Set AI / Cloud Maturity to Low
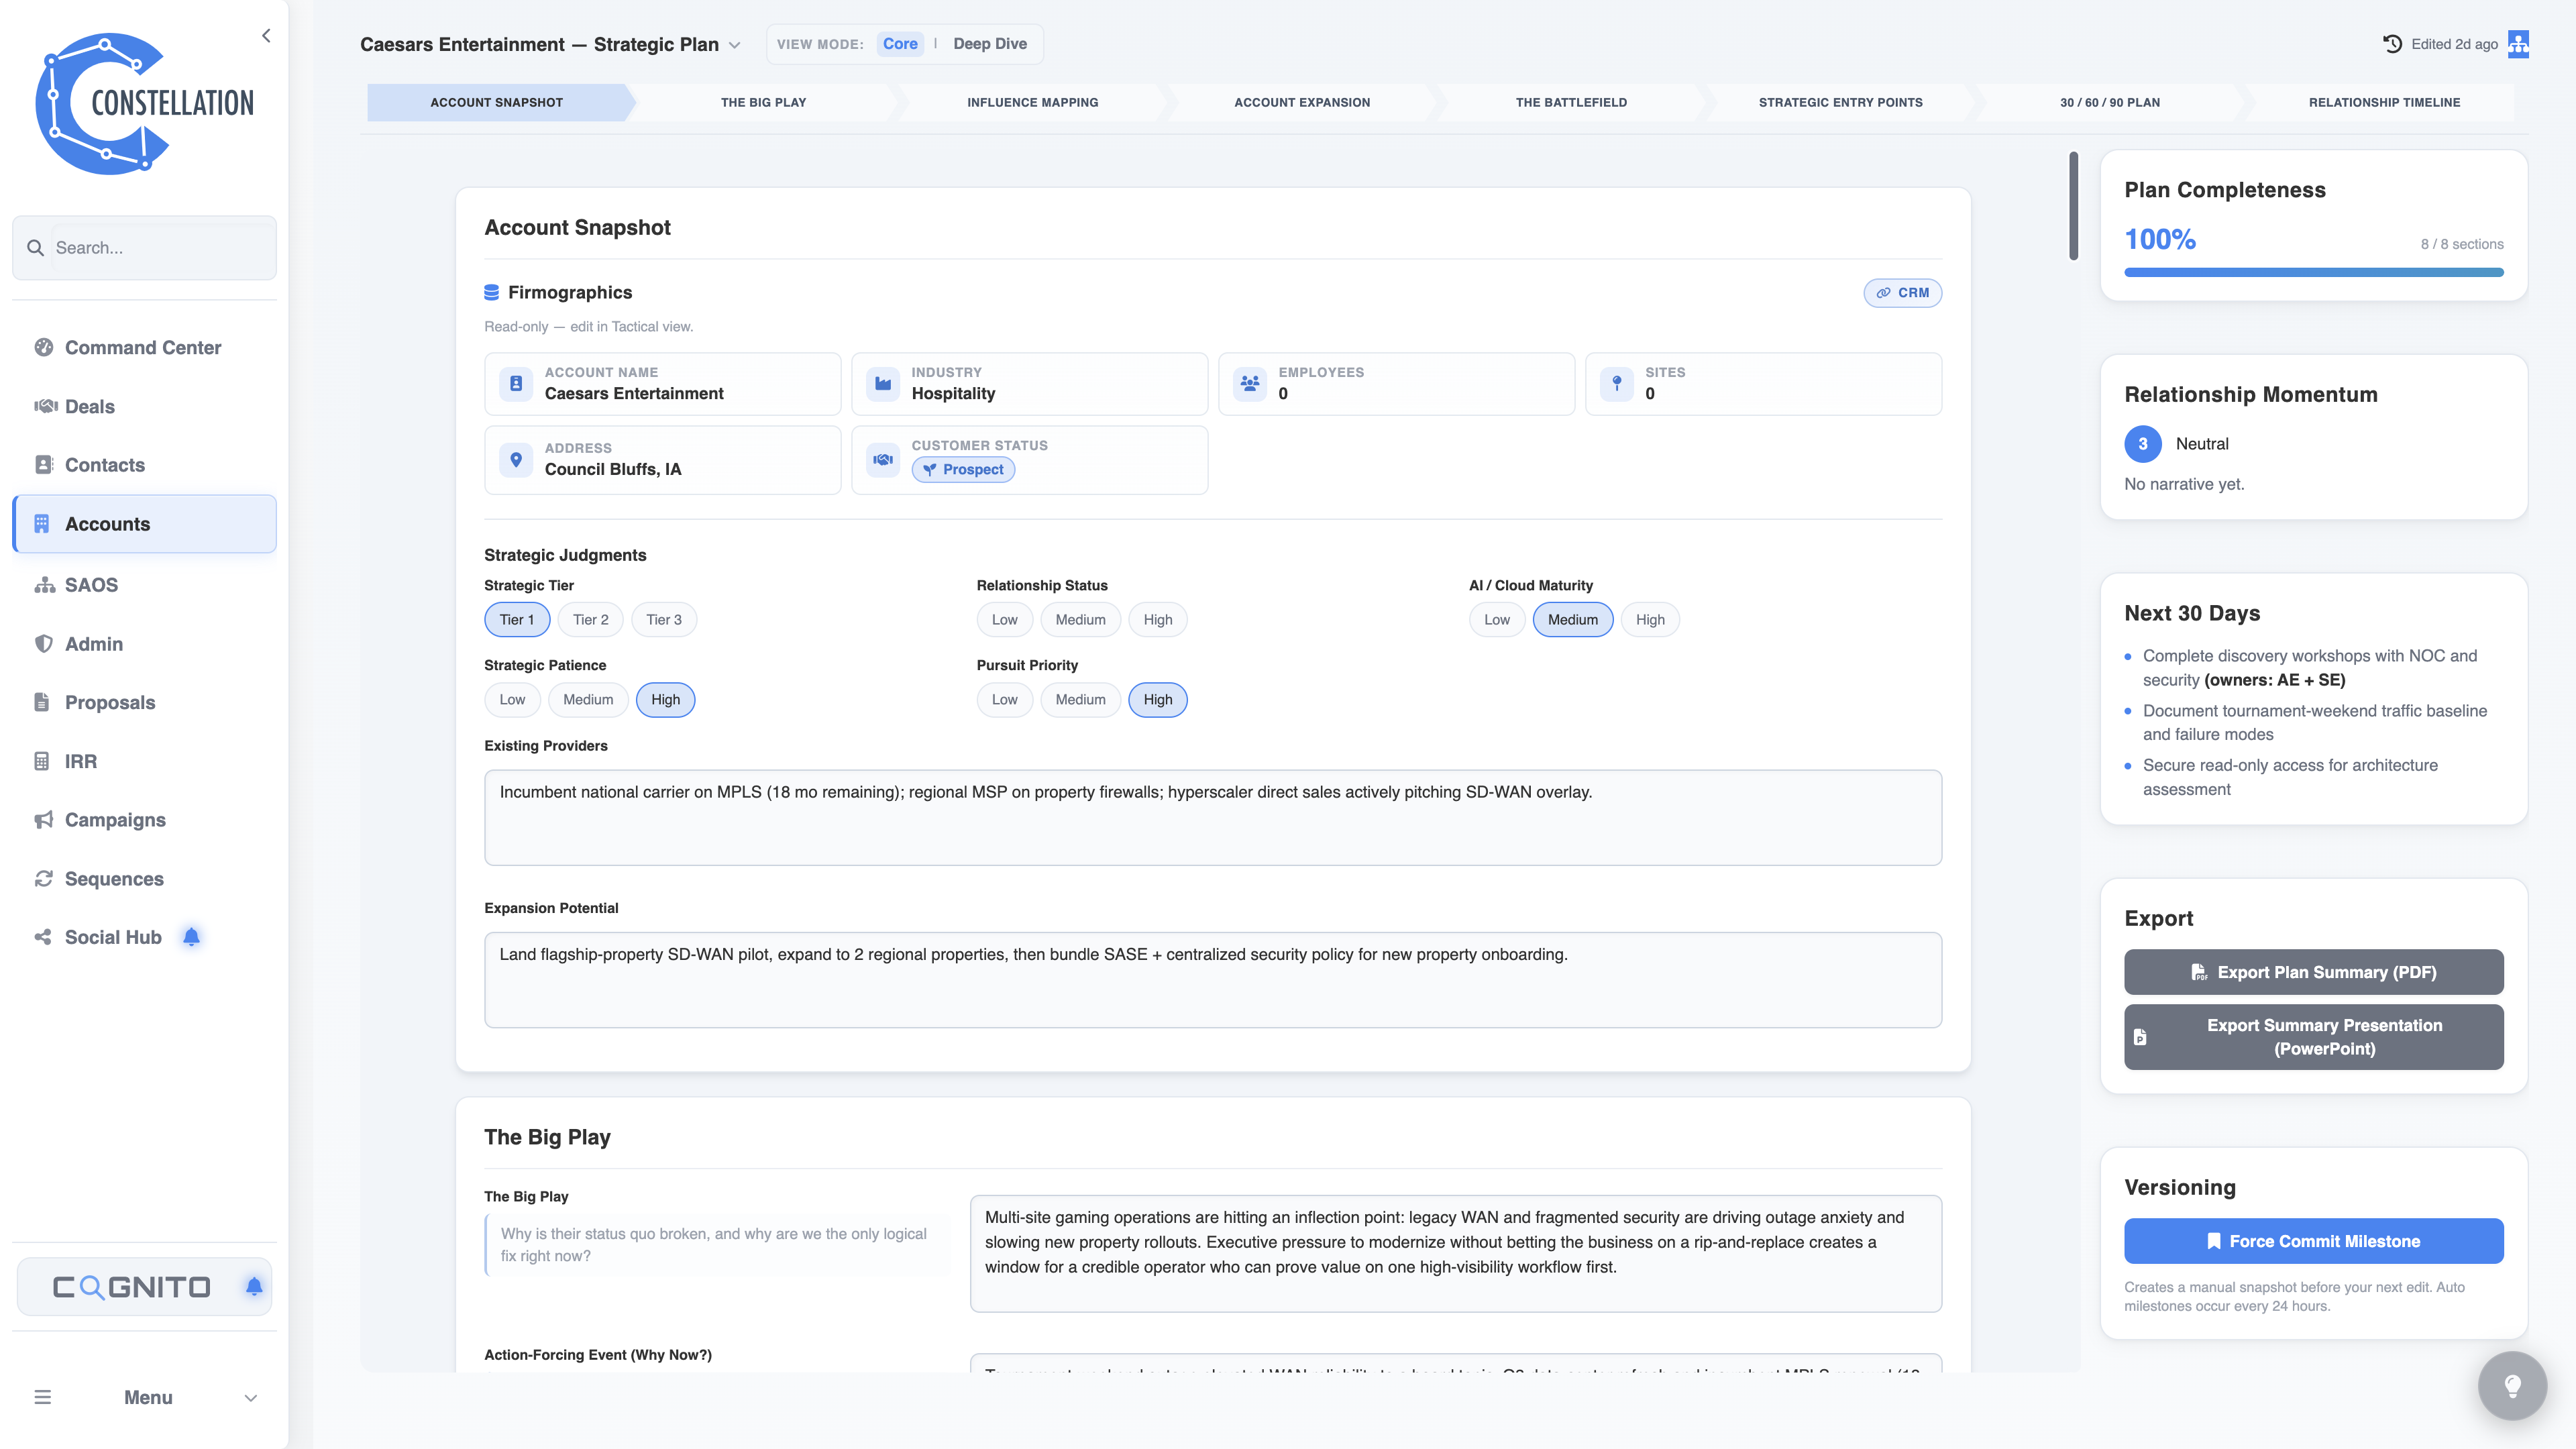 (1497, 620)
